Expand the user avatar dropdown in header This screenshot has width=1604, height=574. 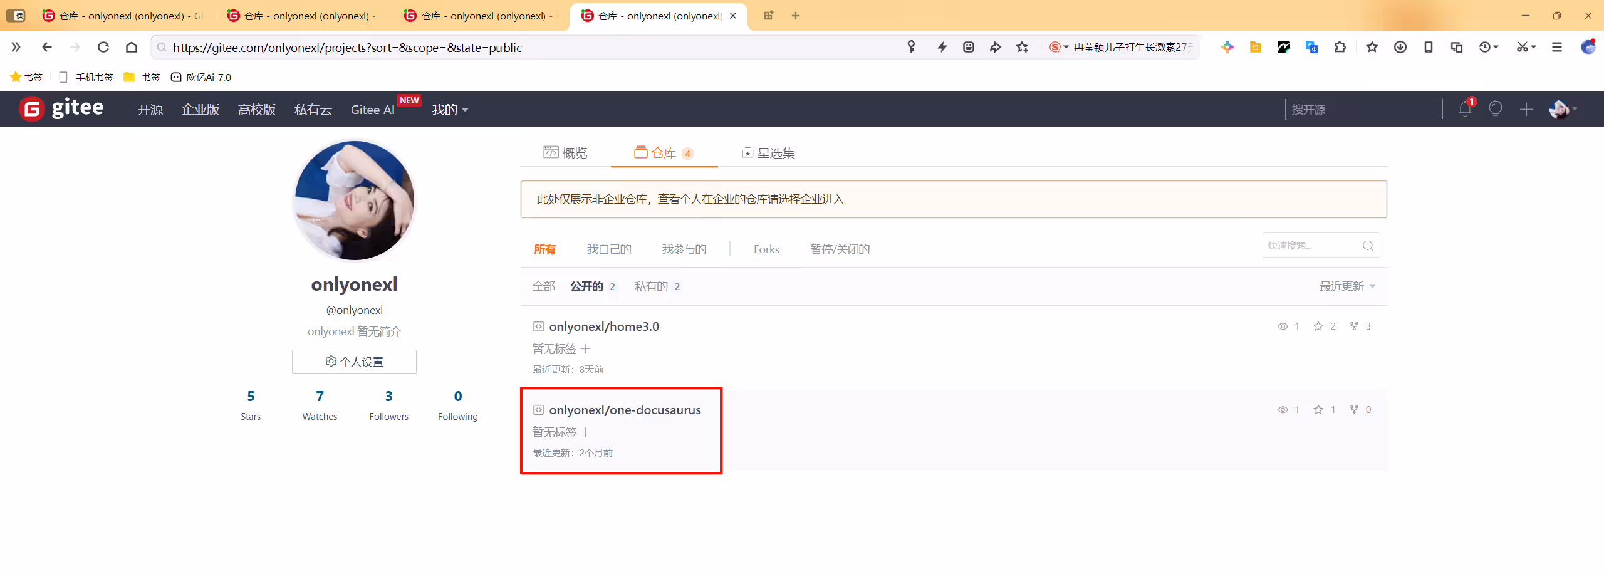[x=1563, y=109]
